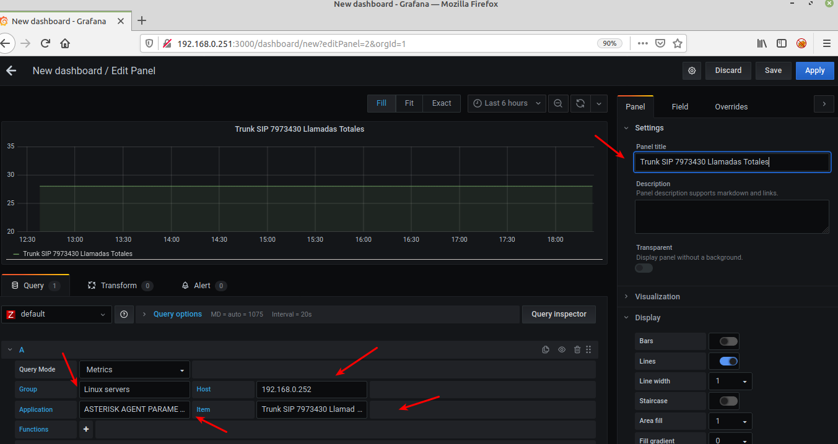Add a function with plus button
This screenshot has height=444, width=838.
pyautogui.click(x=86, y=429)
